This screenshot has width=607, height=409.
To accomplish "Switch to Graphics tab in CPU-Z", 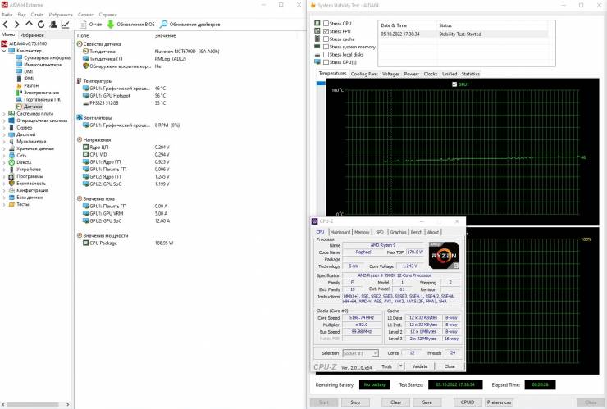I will click(398, 232).
